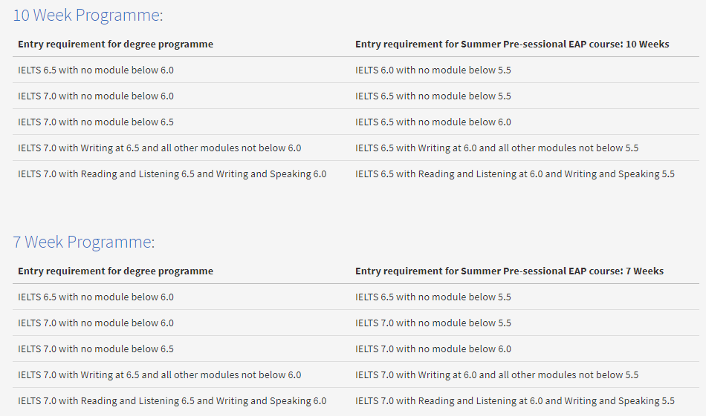Select "IELTS 7.0 with no module below 6.5" in 10 Week table

pos(96,122)
